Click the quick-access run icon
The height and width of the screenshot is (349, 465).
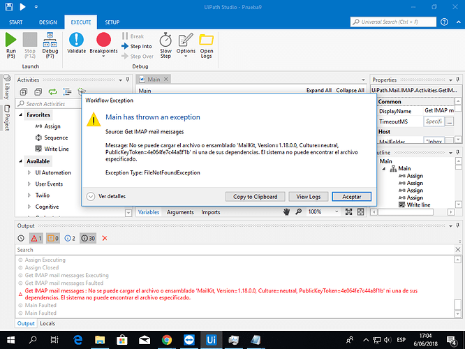(x=22, y=6)
